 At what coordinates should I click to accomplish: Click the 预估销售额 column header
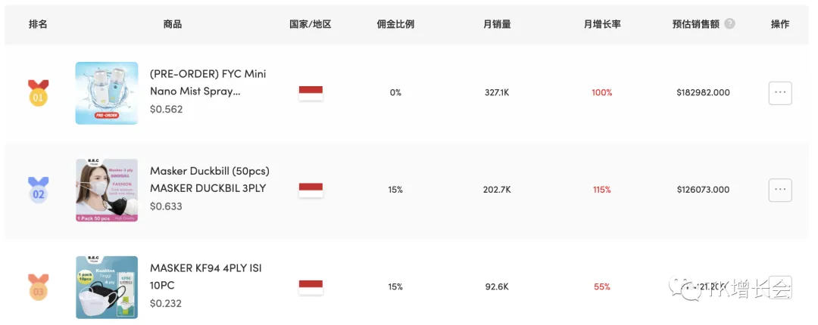[x=696, y=24]
